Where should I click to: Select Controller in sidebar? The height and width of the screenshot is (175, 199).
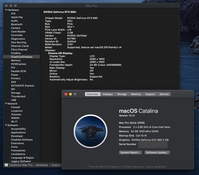tap(17, 35)
